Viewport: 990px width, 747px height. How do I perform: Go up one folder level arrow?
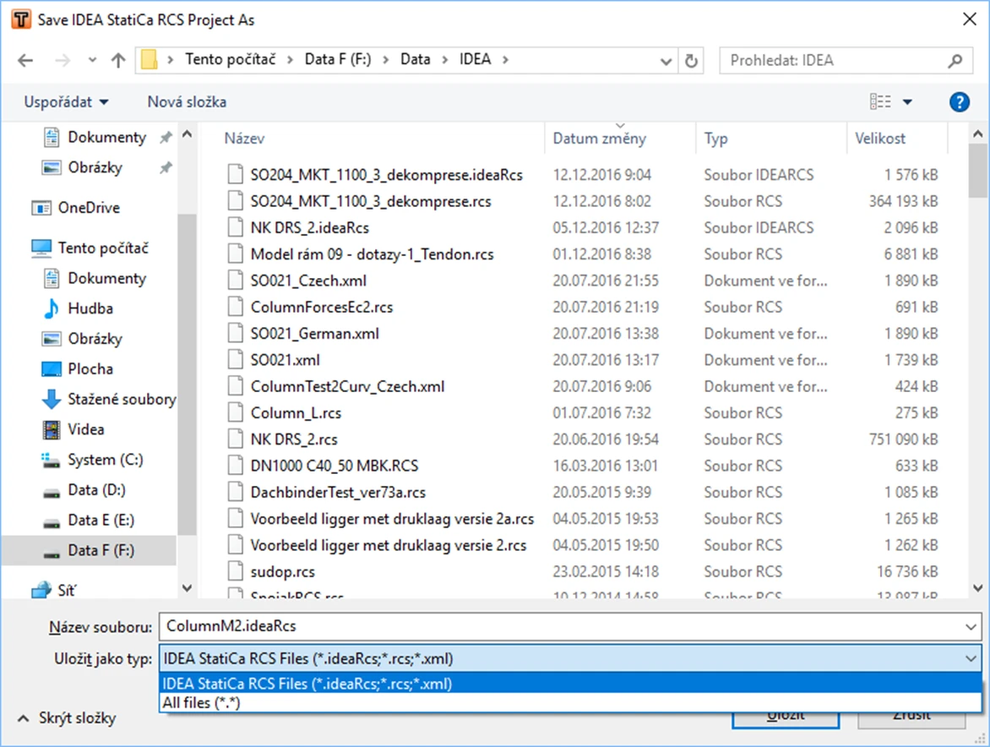[118, 61]
